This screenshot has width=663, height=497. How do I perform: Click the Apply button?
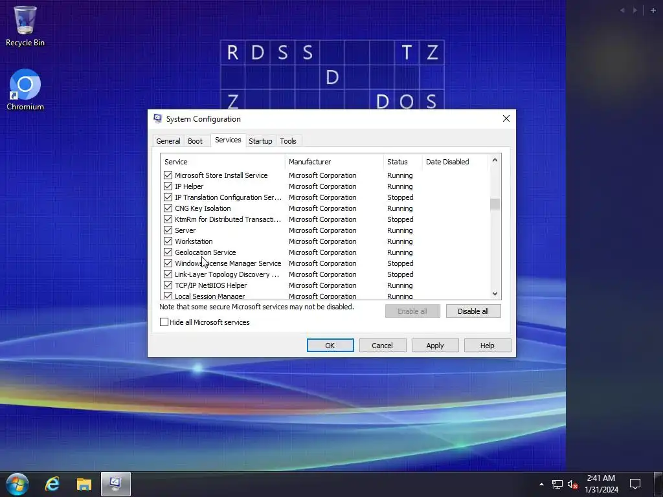click(x=435, y=346)
